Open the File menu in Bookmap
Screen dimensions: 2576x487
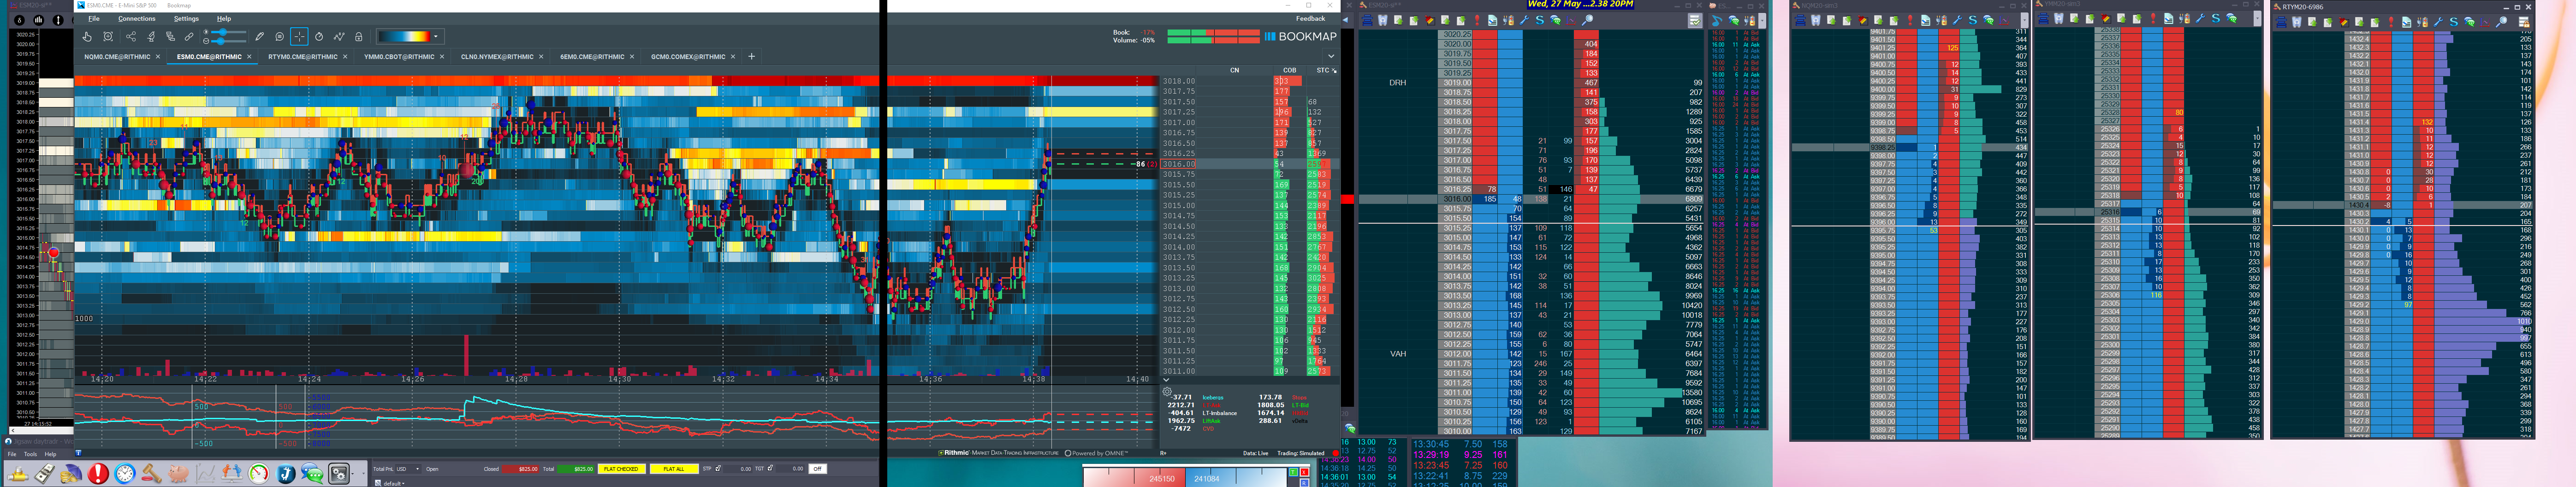pos(93,19)
